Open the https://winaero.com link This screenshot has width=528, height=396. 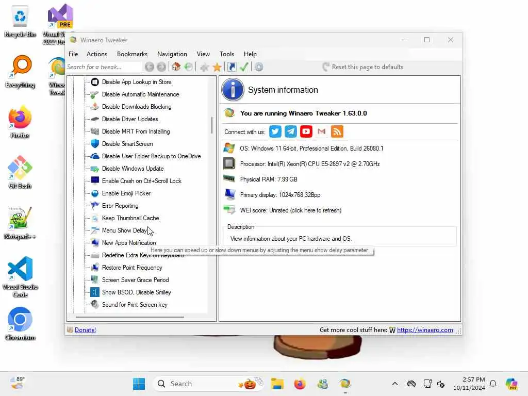(x=425, y=330)
